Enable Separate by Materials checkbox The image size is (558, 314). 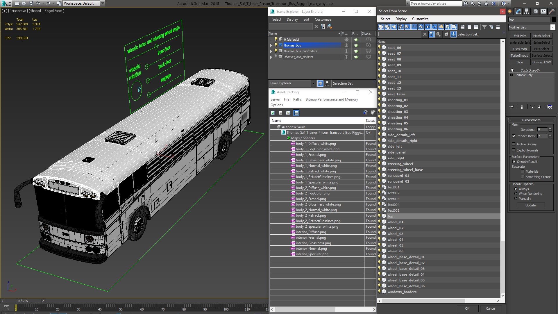click(523, 172)
